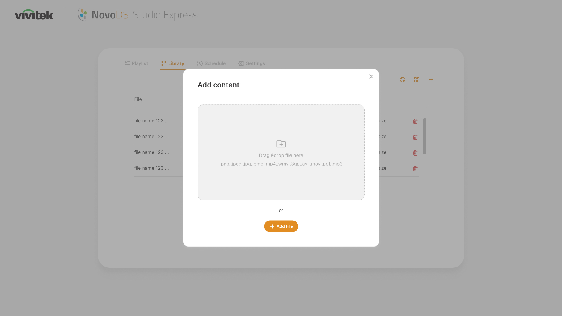Click the file list scrollbar

coord(424,136)
